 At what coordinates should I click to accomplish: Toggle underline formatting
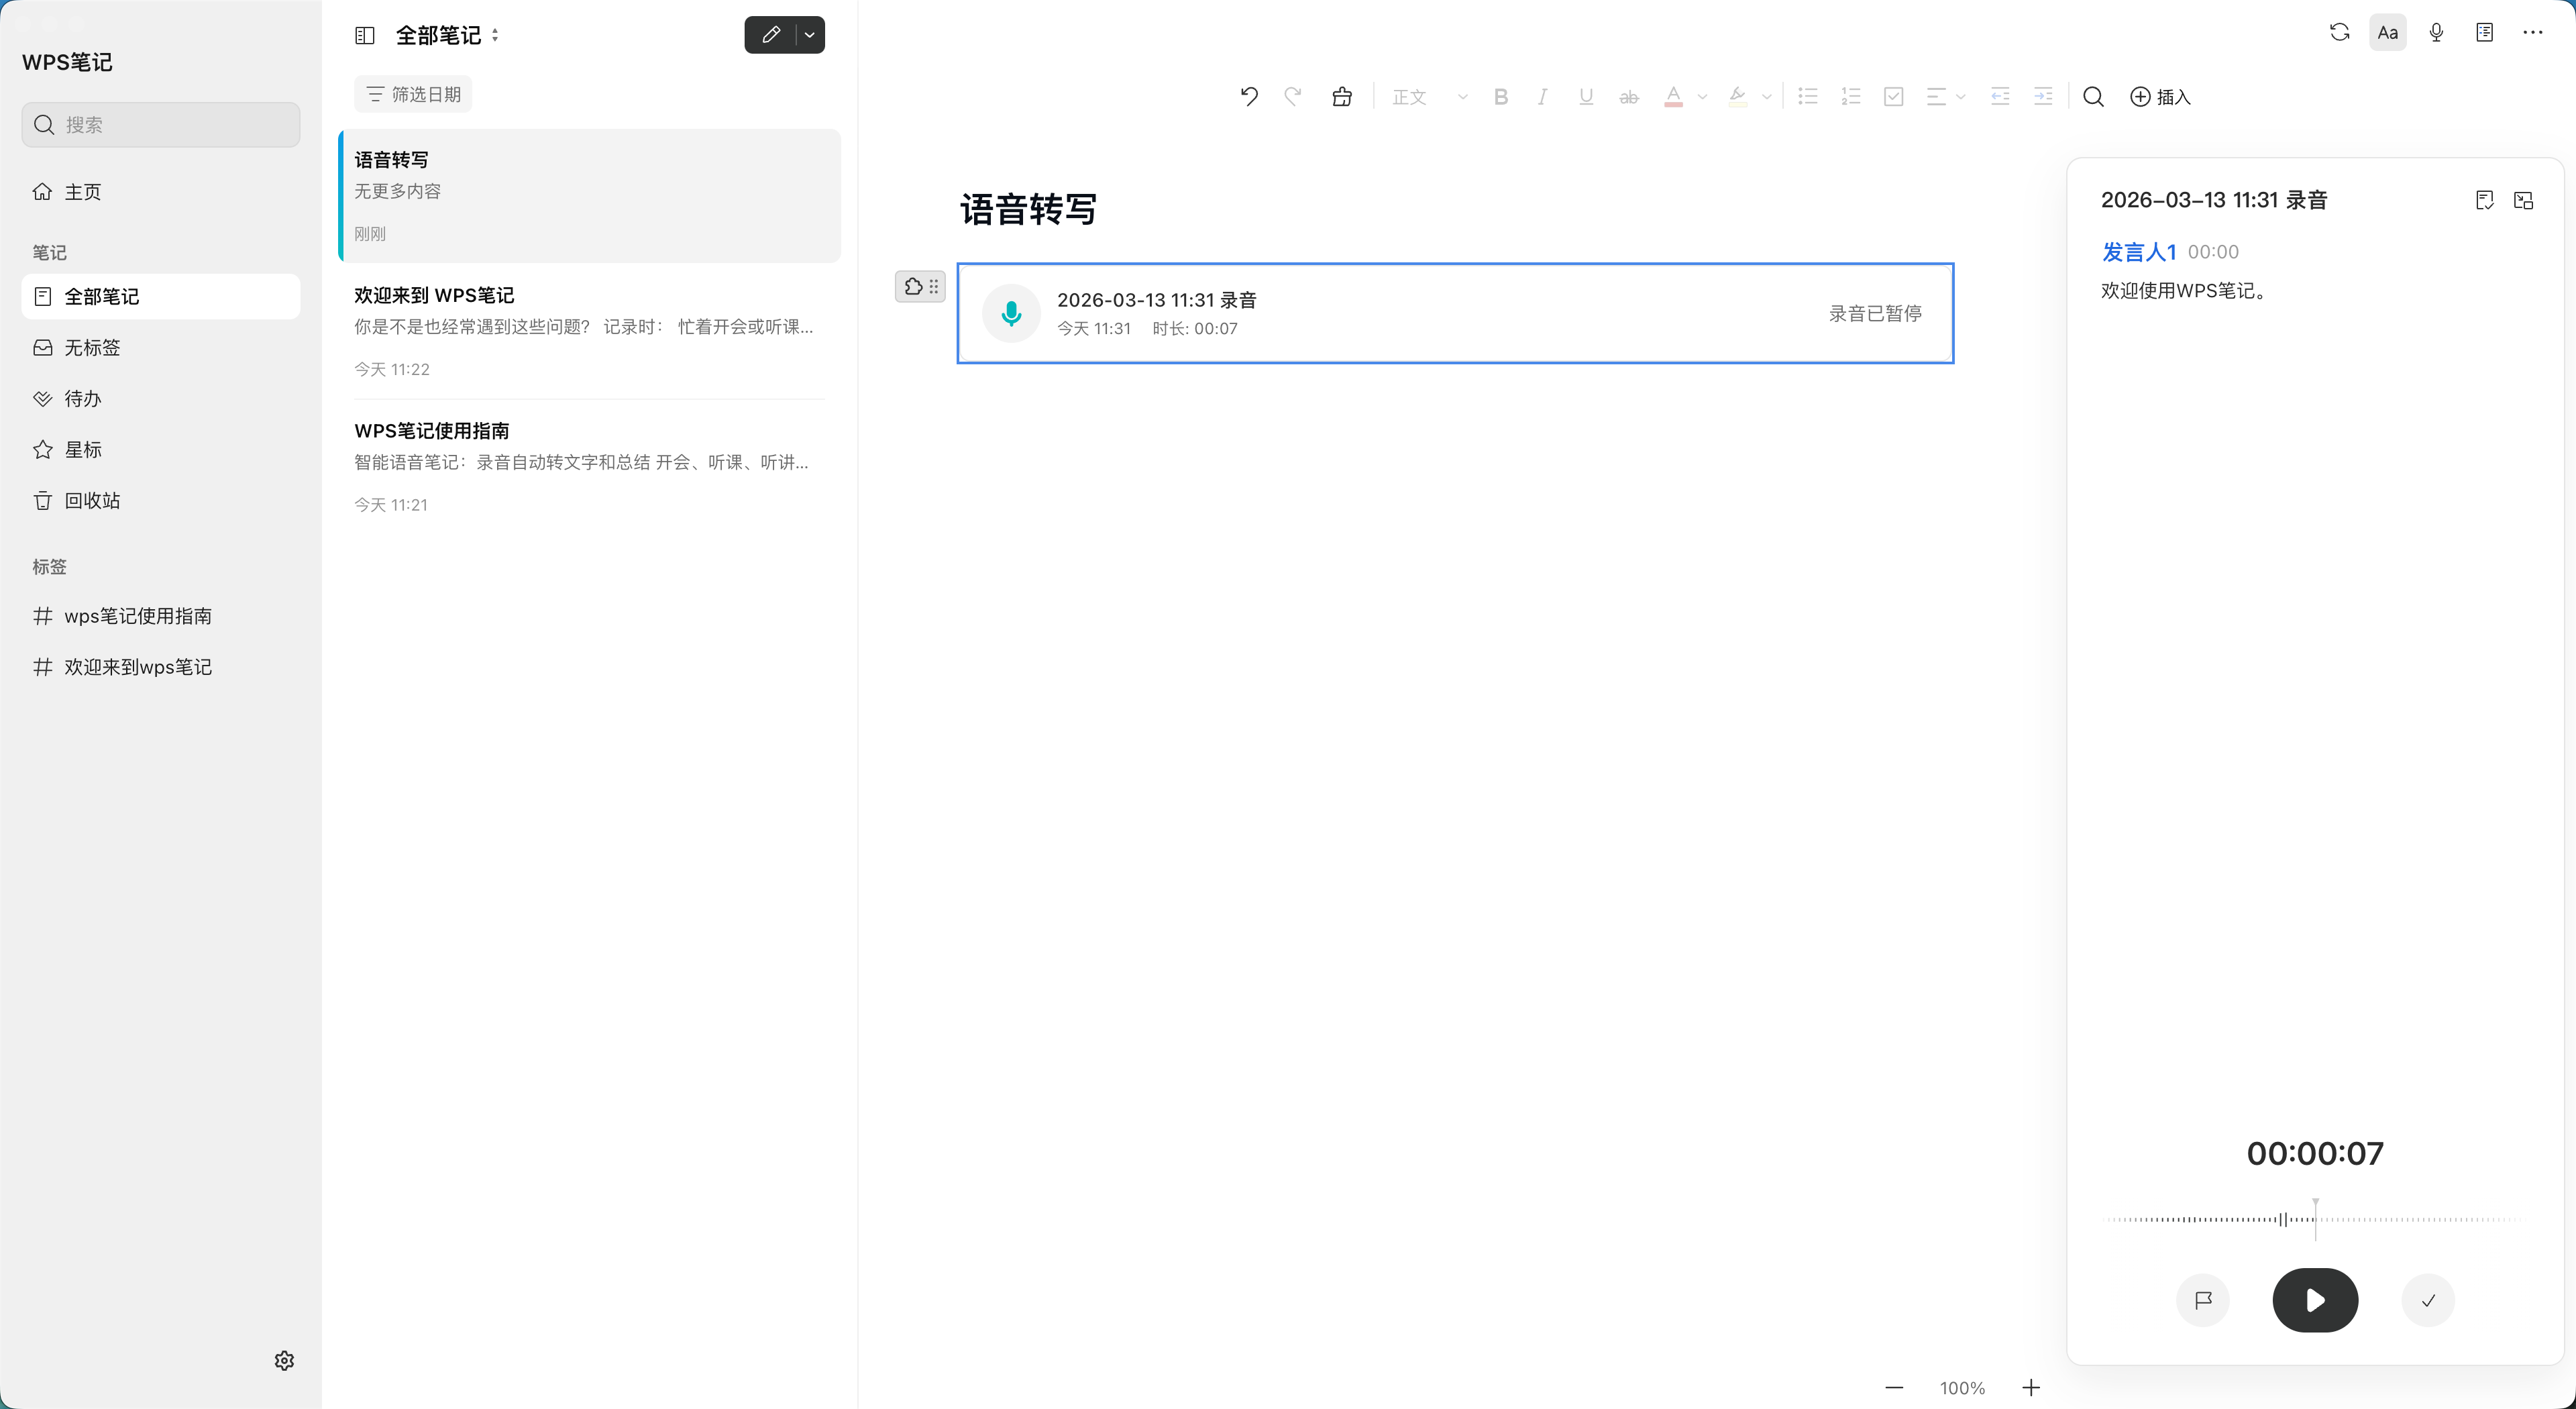pyautogui.click(x=1586, y=97)
